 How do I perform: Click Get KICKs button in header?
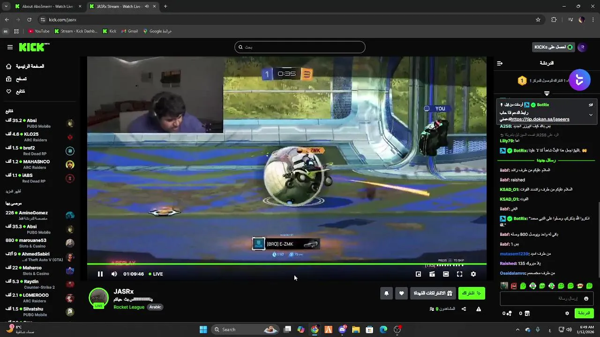coord(554,47)
